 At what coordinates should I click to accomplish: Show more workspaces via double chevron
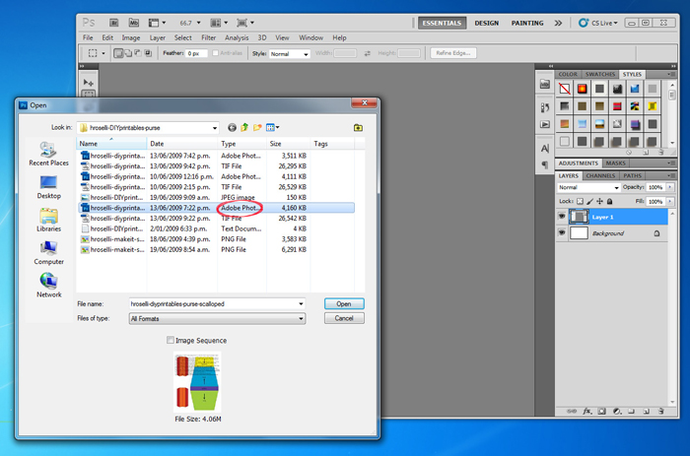click(558, 23)
